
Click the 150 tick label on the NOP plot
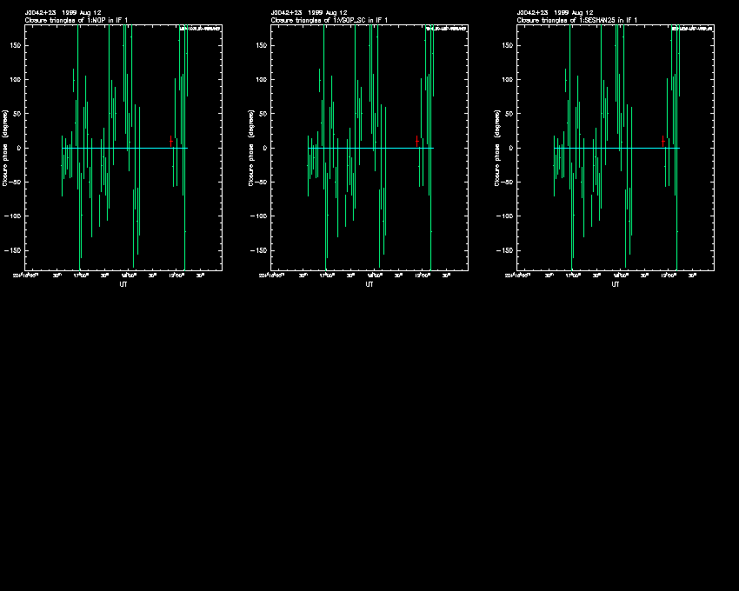coord(16,46)
